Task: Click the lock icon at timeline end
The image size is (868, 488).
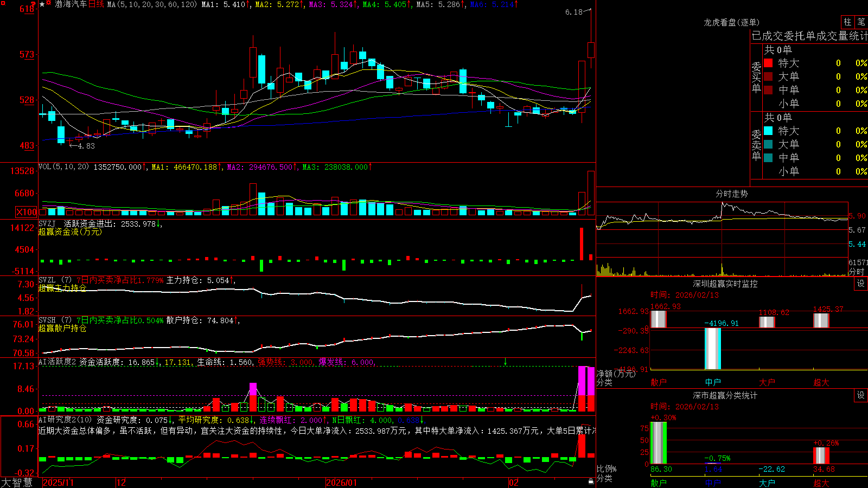Action: [x=591, y=481]
